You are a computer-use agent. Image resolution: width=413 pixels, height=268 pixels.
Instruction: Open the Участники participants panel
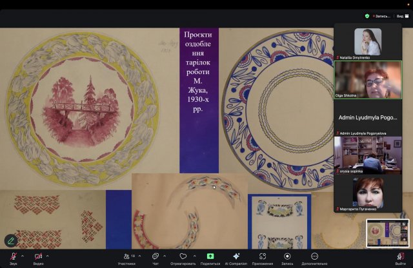[126, 257]
